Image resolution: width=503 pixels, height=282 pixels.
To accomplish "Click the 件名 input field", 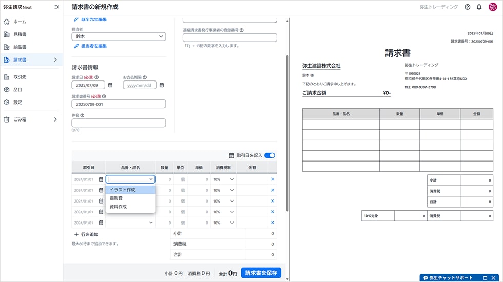I will (x=119, y=123).
